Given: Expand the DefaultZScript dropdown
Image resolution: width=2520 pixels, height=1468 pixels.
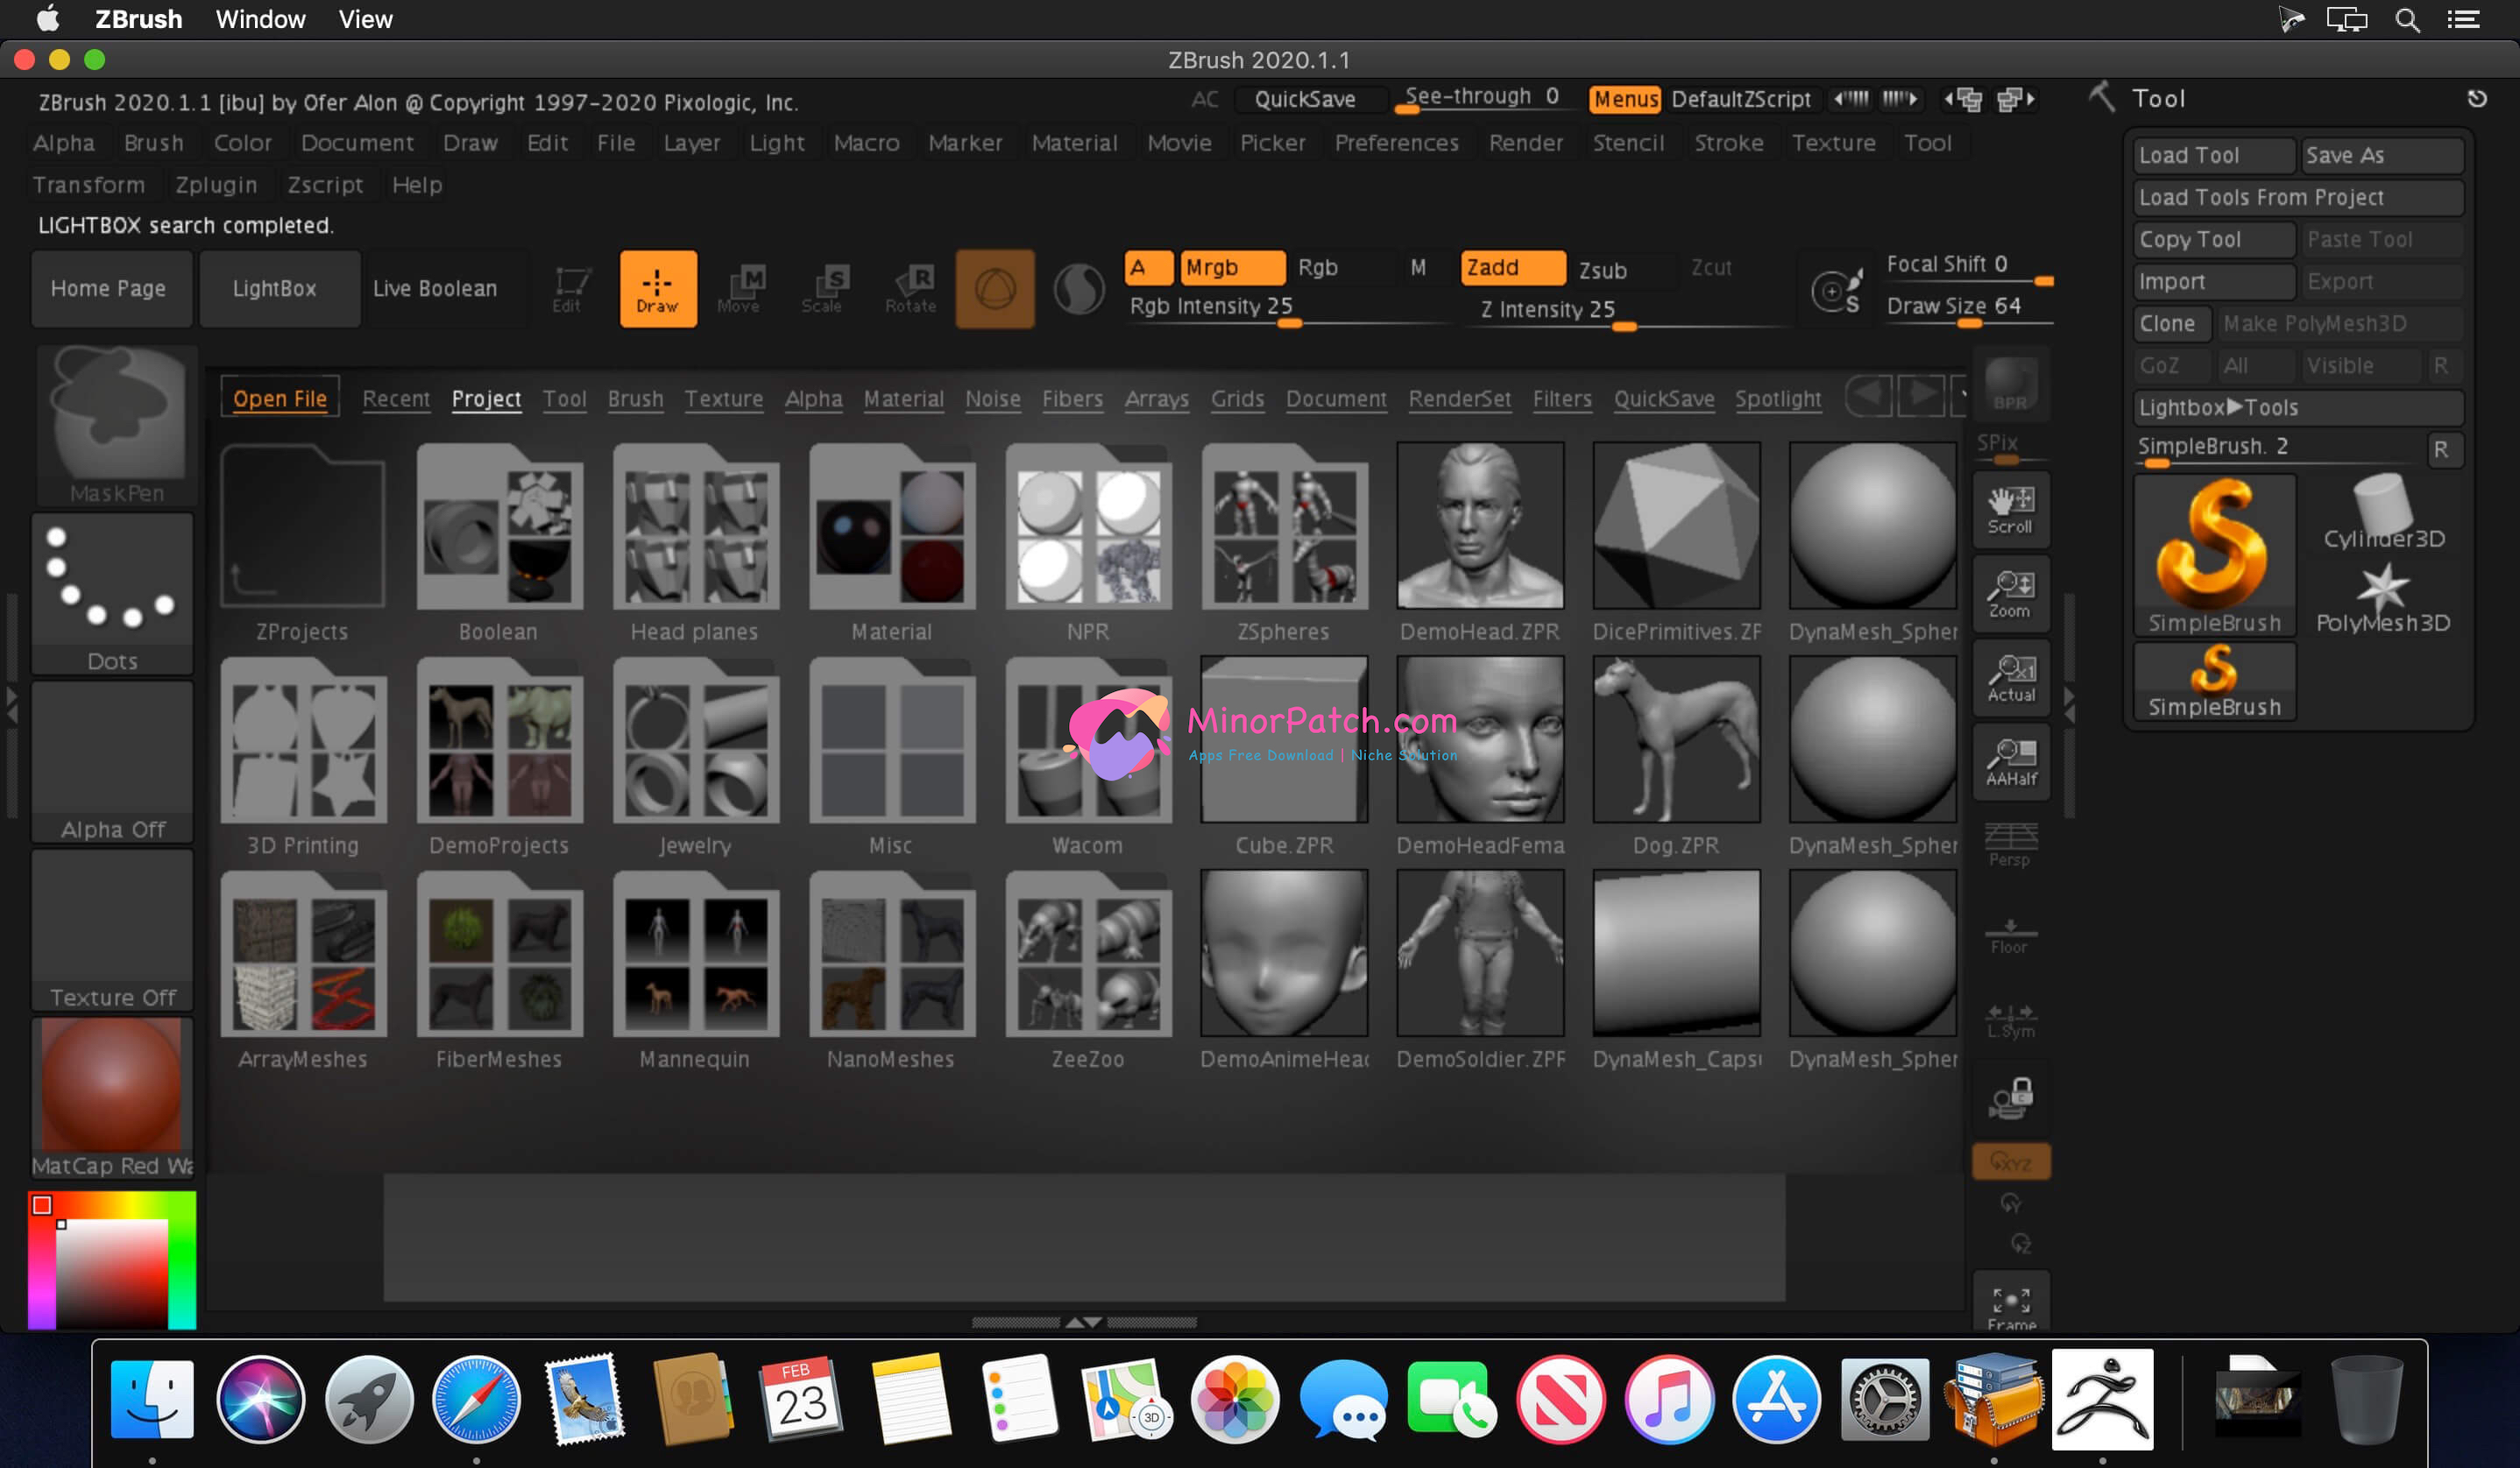Looking at the screenshot, I should [x=1740, y=100].
